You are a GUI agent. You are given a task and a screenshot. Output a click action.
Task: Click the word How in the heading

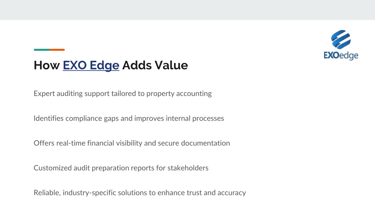(x=47, y=65)
